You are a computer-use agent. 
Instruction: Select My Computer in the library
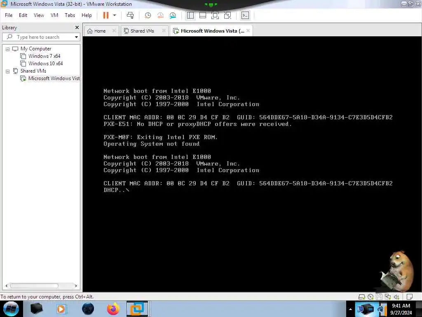pyautogui.click(x=32, y=49)
